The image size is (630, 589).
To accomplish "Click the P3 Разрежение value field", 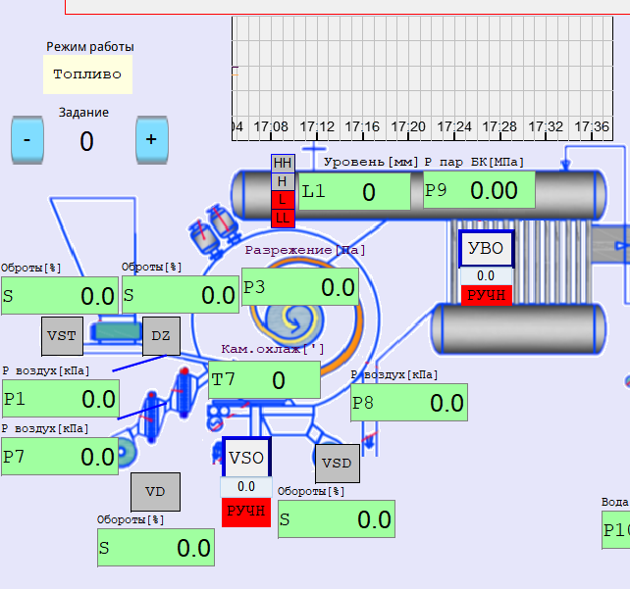I will (x=299, y=287).
